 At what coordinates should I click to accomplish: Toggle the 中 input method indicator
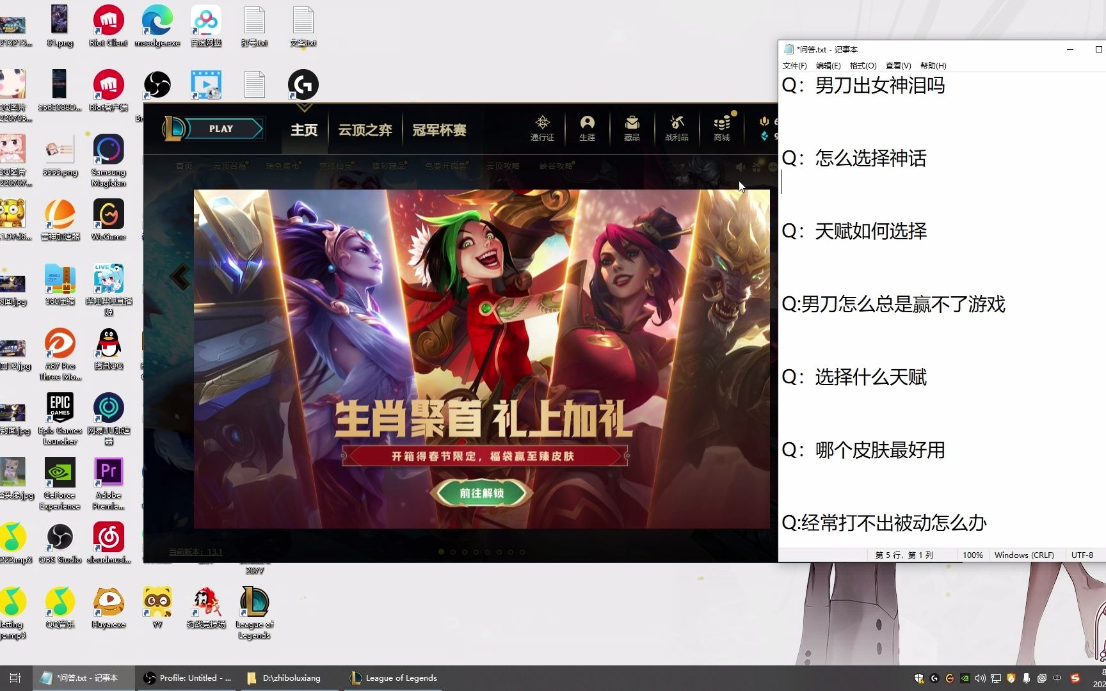click(1057, 678)
